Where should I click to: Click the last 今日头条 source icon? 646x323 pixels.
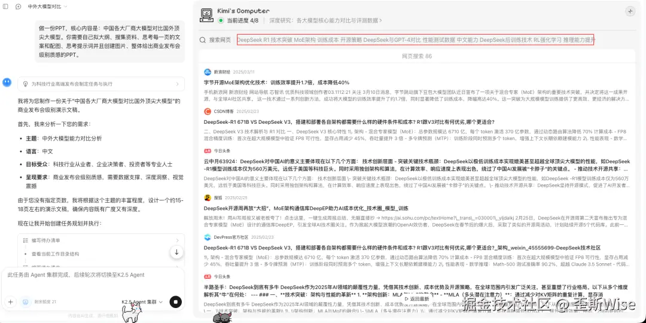pos(207,276)
